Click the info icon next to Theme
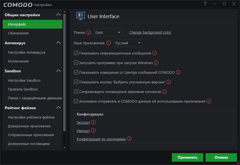The width and height of the screenshot is (240, 165). (89, 32)
